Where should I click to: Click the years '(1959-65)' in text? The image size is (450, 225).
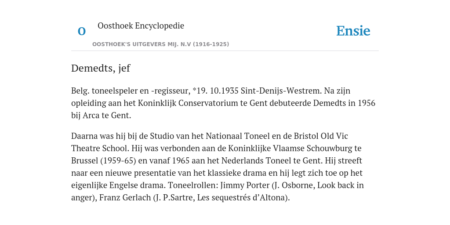pos(118,161)
